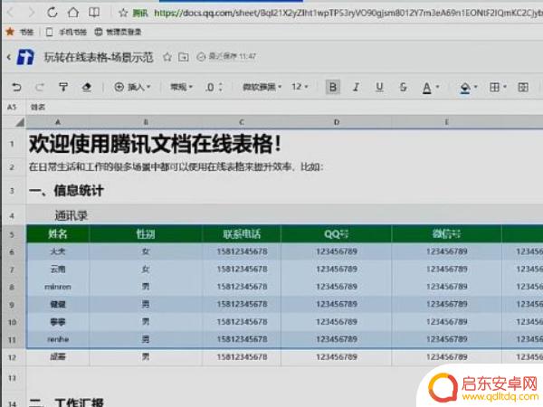The image size is (543, 407).
Task: Open the cell borders menu
Action: [494, 87]
